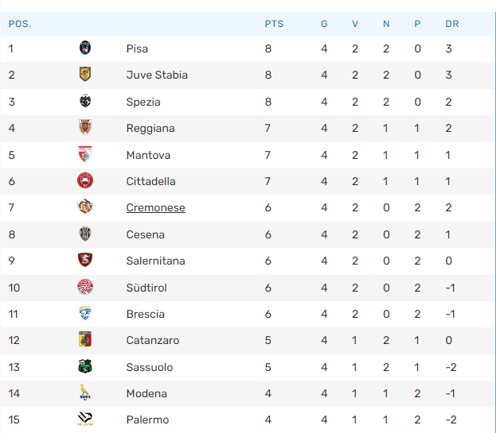Select the Brescia team name
496x433 pixels.
pyautogui.click(x=146, y=314)
